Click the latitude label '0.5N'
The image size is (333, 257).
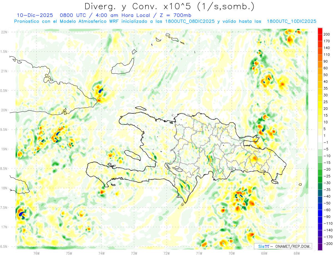[4, 91]
